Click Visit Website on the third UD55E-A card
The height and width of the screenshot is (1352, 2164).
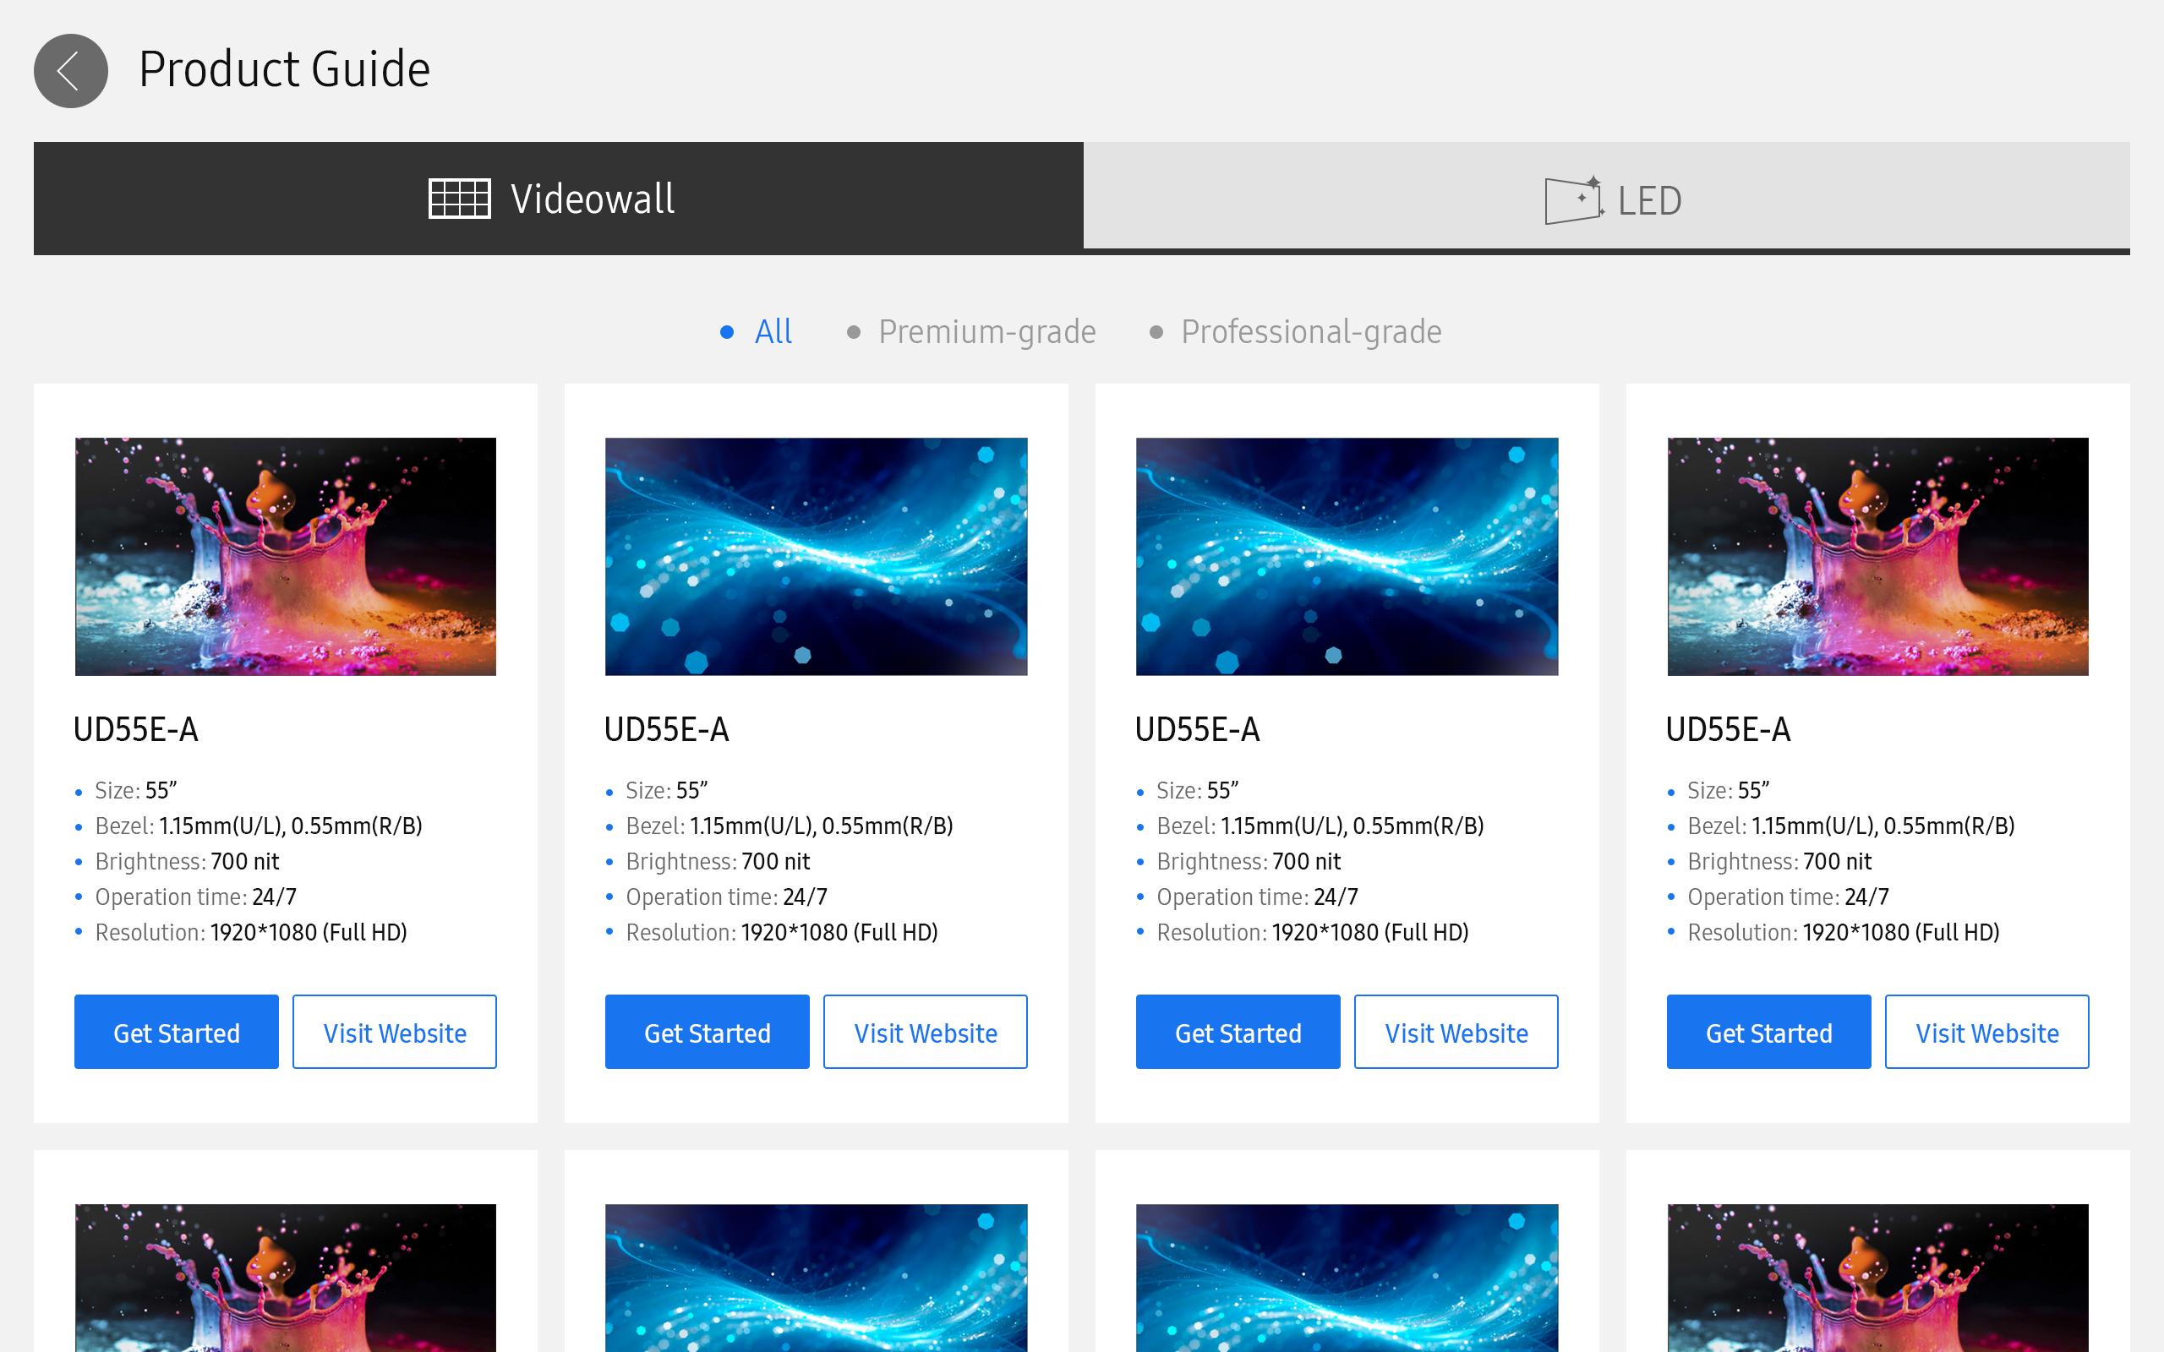(1456, 1032)
